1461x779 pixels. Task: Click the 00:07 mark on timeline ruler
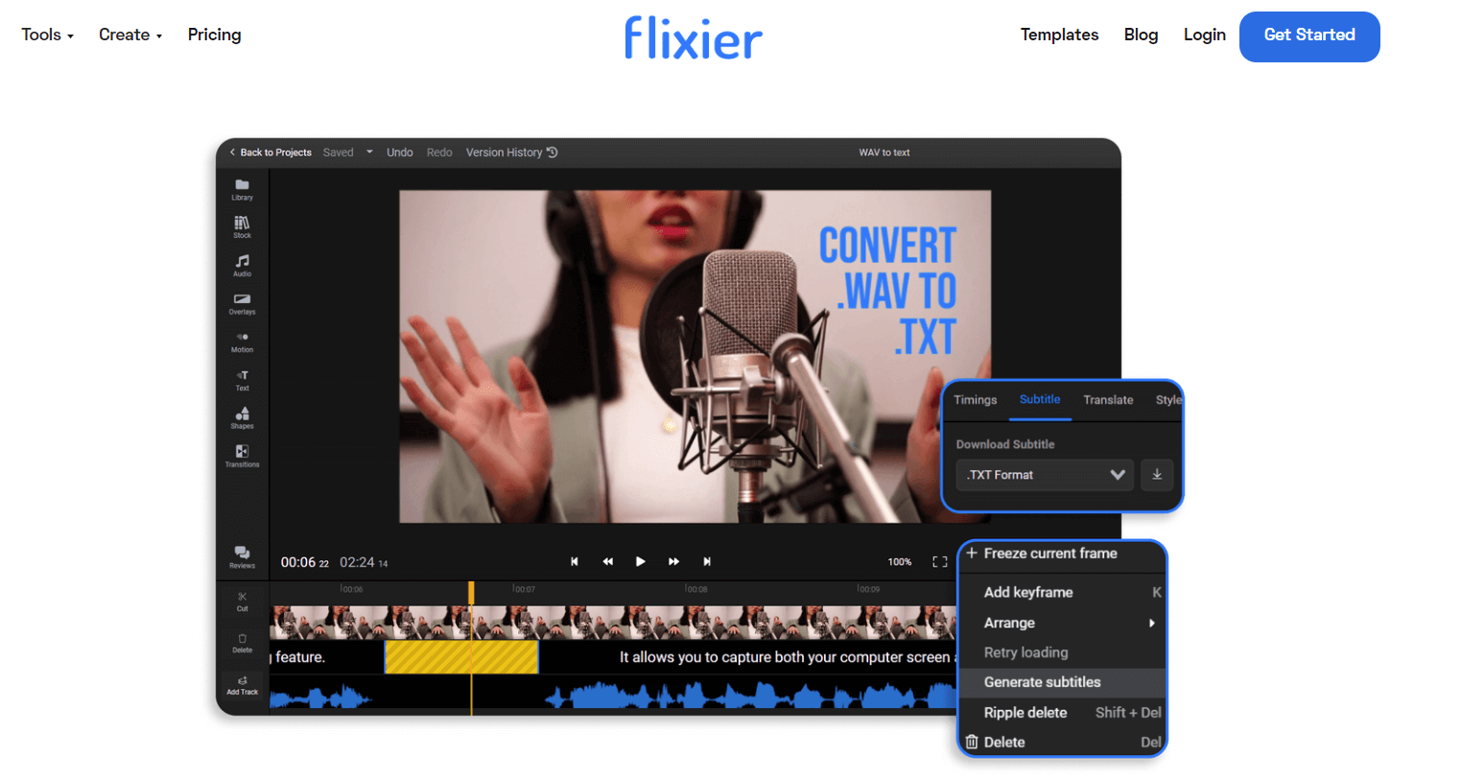click(x=524, y=589)
